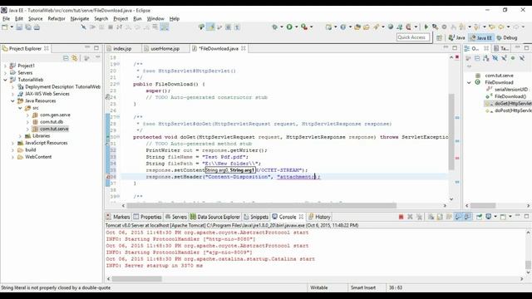Viewport: 532px width, 299px height.
Task: Expand the Libraries node
Action: click(x=20, y=136)
